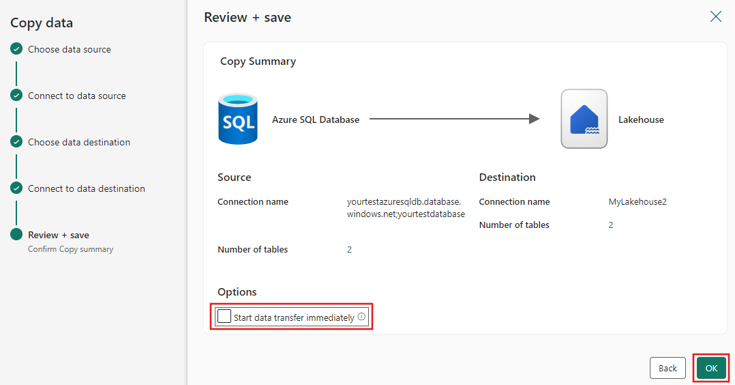Click the Options heading

click(x=237, y=292)
